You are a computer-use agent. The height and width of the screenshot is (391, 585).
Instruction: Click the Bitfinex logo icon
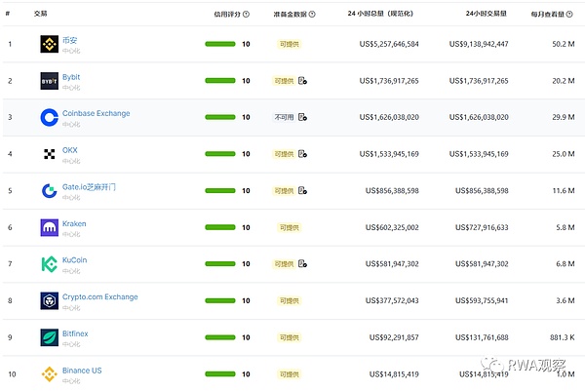49,337
